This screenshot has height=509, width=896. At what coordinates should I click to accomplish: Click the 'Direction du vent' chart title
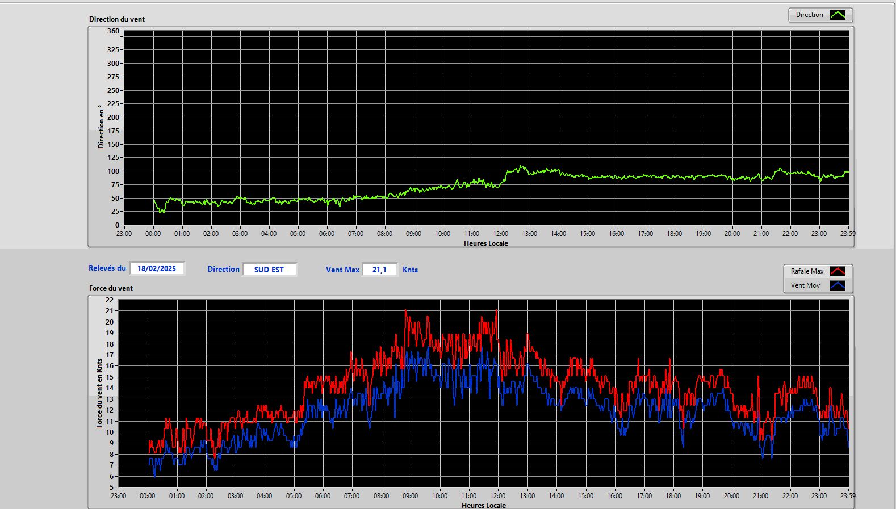[x=117, y=19]
